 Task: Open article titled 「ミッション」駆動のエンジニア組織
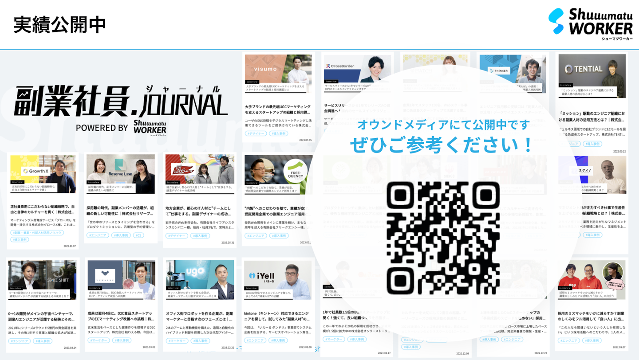pos(592,116)
